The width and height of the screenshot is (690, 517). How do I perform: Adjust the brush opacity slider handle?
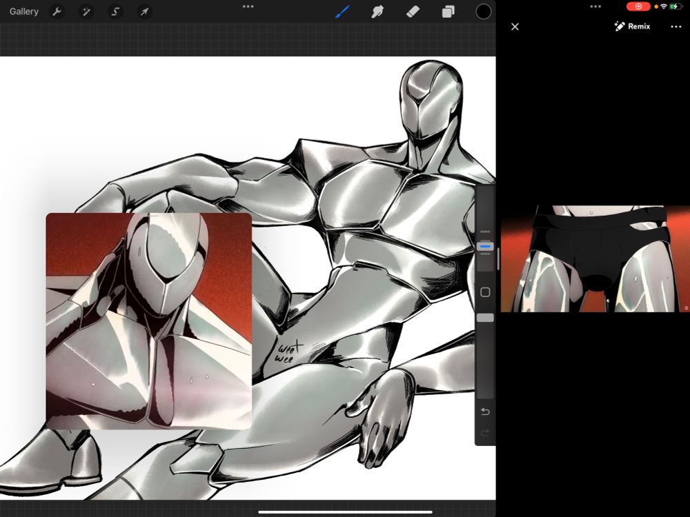pyautogui.click(x=485, y=317)
